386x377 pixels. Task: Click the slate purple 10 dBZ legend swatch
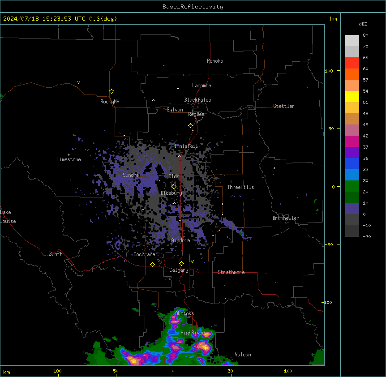[352, 209]
